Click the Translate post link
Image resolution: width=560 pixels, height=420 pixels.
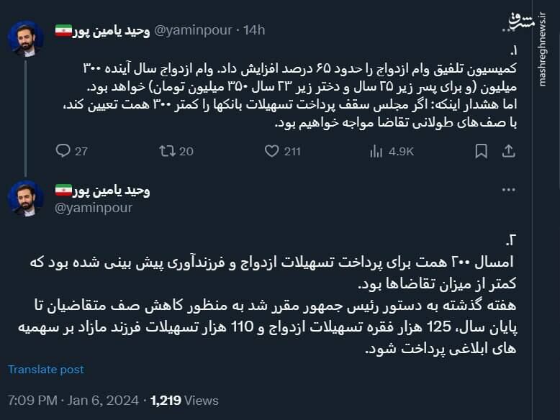pos(46,370)
